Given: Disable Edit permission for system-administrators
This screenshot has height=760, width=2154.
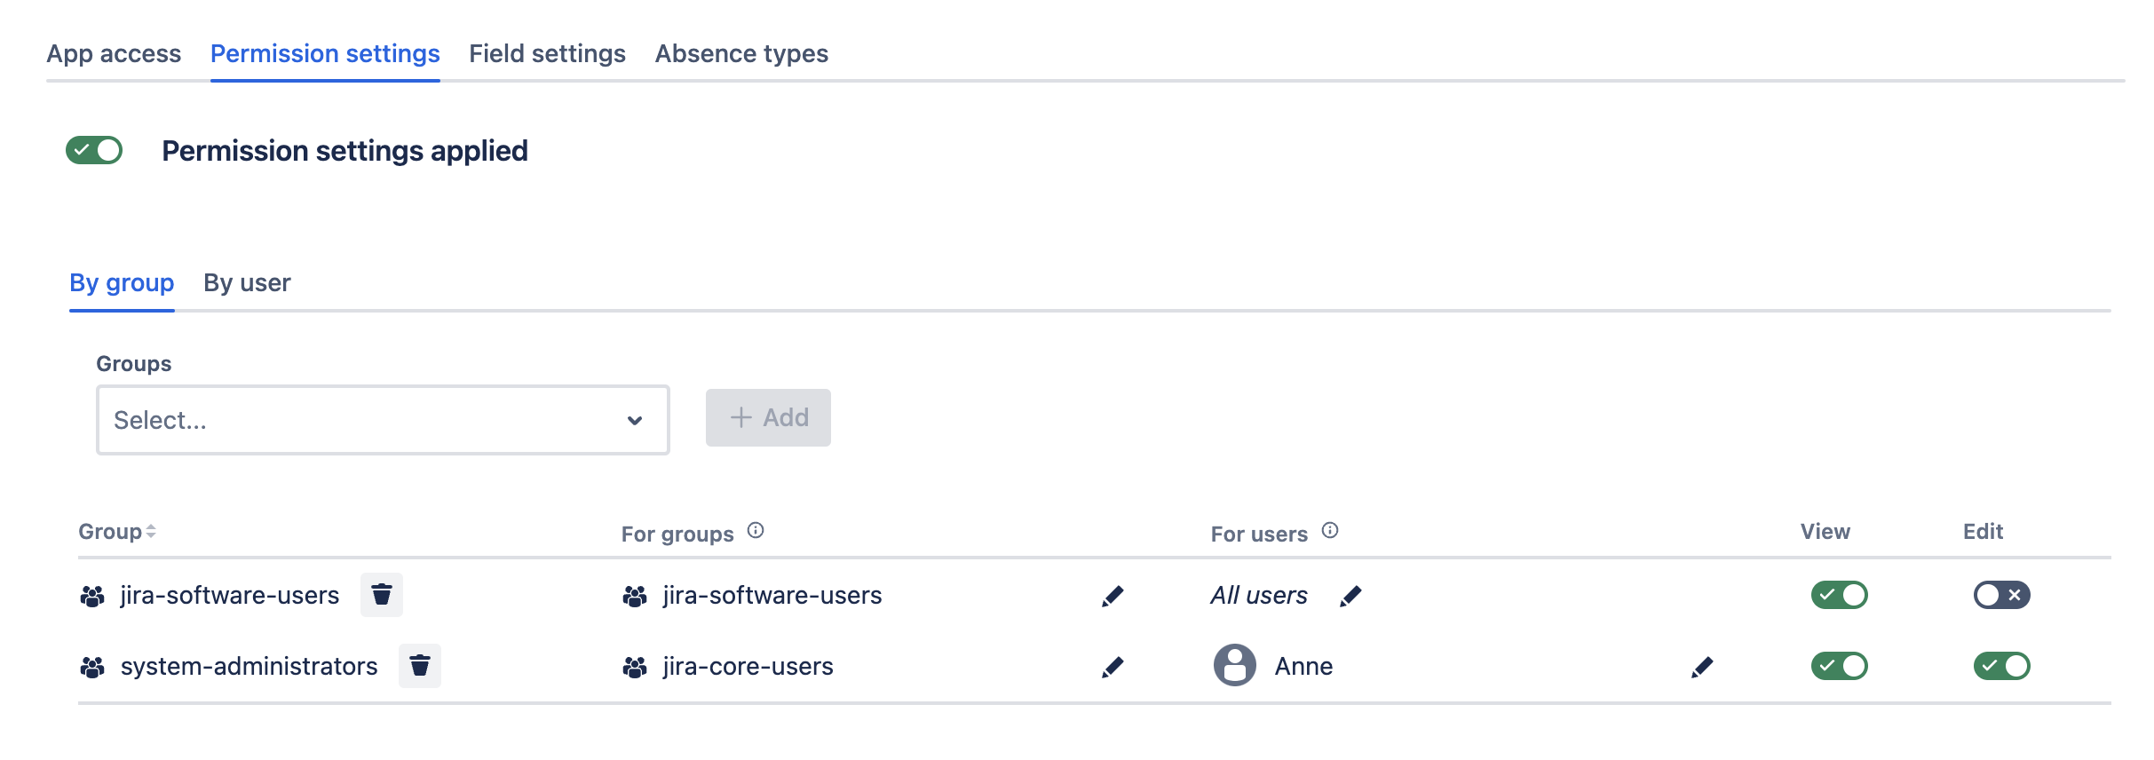Looking at the screenshot, I should 2001,666.
